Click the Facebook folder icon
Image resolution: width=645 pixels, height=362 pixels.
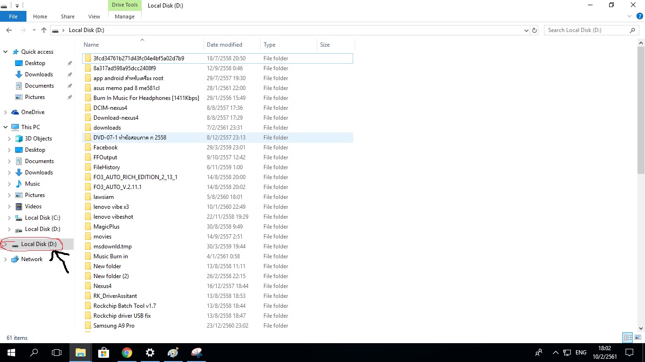pyautogui.click(x=88, y=148)
